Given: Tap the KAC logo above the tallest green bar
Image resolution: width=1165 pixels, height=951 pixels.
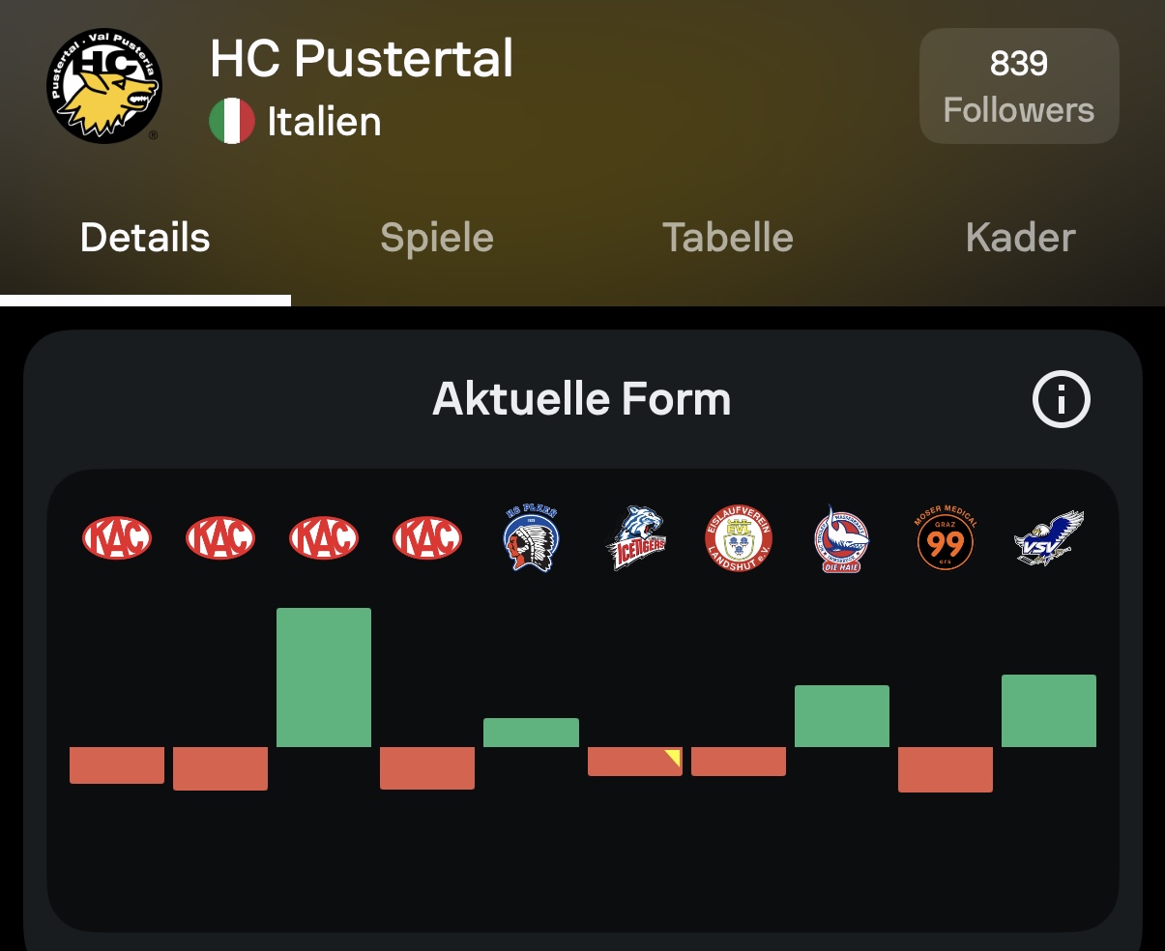Looking at the screenshot, I should [324, 538].
